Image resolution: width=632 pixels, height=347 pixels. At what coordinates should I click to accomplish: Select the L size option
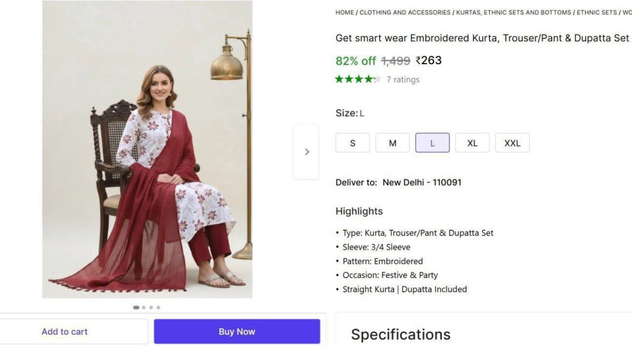point(432,143)
